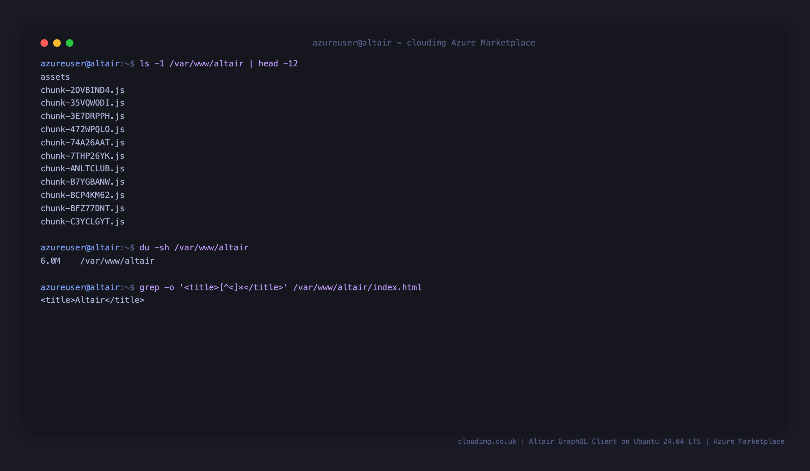Click the file name chunk-C3YCLGYT.js

point(82,222)
